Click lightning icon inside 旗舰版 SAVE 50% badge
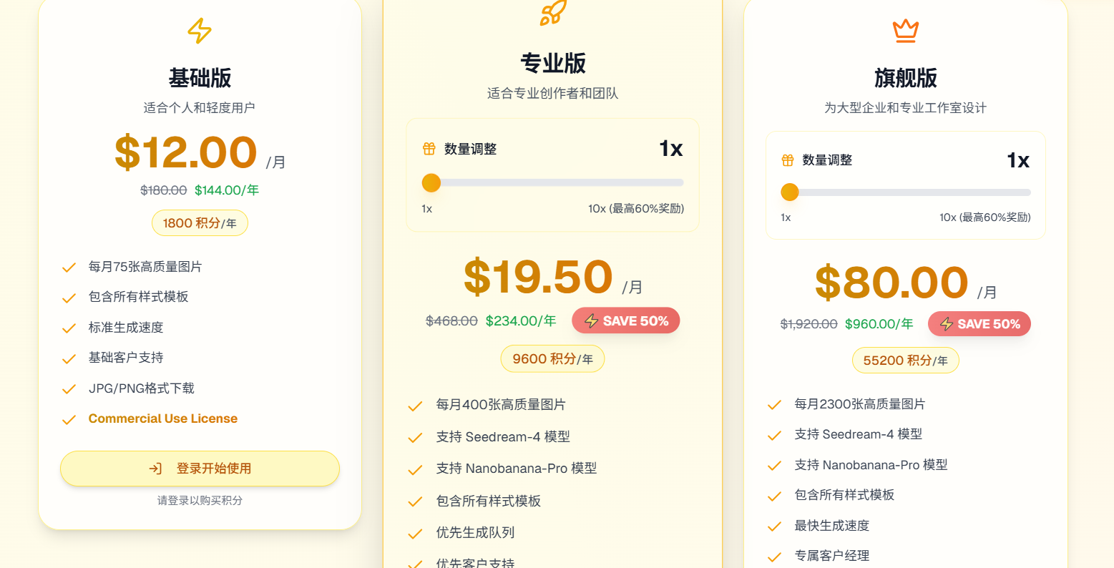This screenshot has height=568, width=1114. click(946, 323)
